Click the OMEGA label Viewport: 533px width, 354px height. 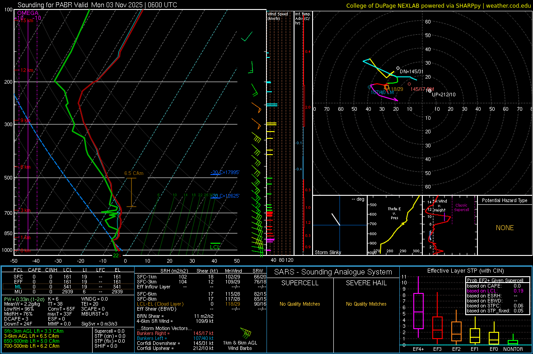tap(28, 13)
